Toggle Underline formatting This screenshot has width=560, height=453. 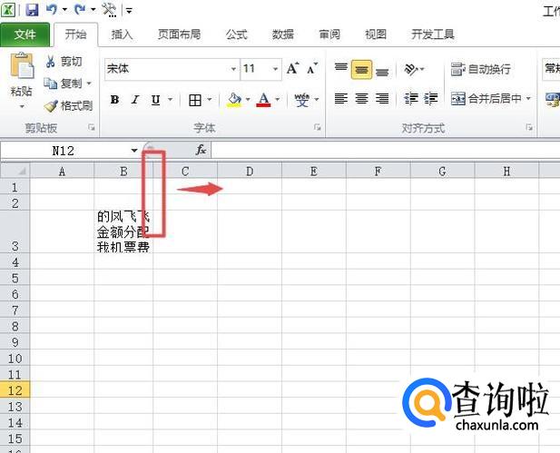155,100
